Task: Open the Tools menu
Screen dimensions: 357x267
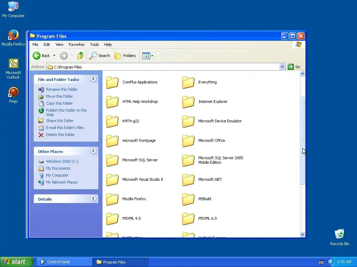Action: coord(94,44)
